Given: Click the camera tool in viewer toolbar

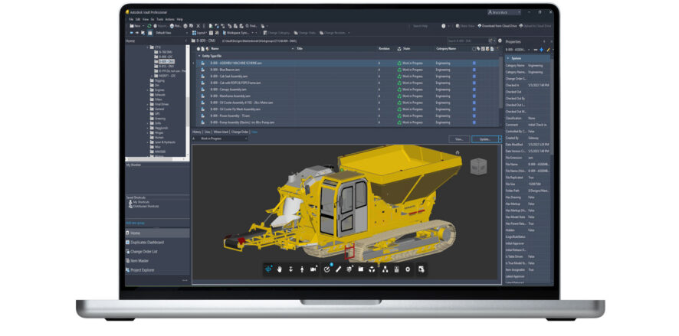Looking at the screenshot, I should tap(313, 269).
